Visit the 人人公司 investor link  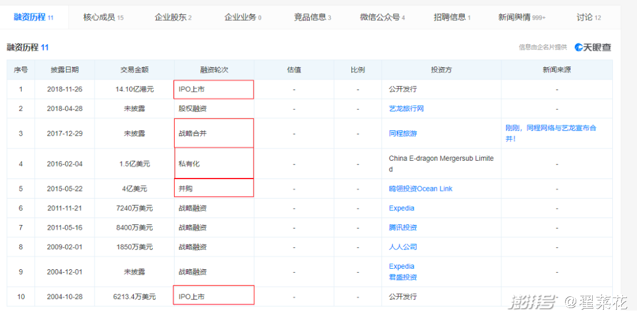tap(402, 247)
